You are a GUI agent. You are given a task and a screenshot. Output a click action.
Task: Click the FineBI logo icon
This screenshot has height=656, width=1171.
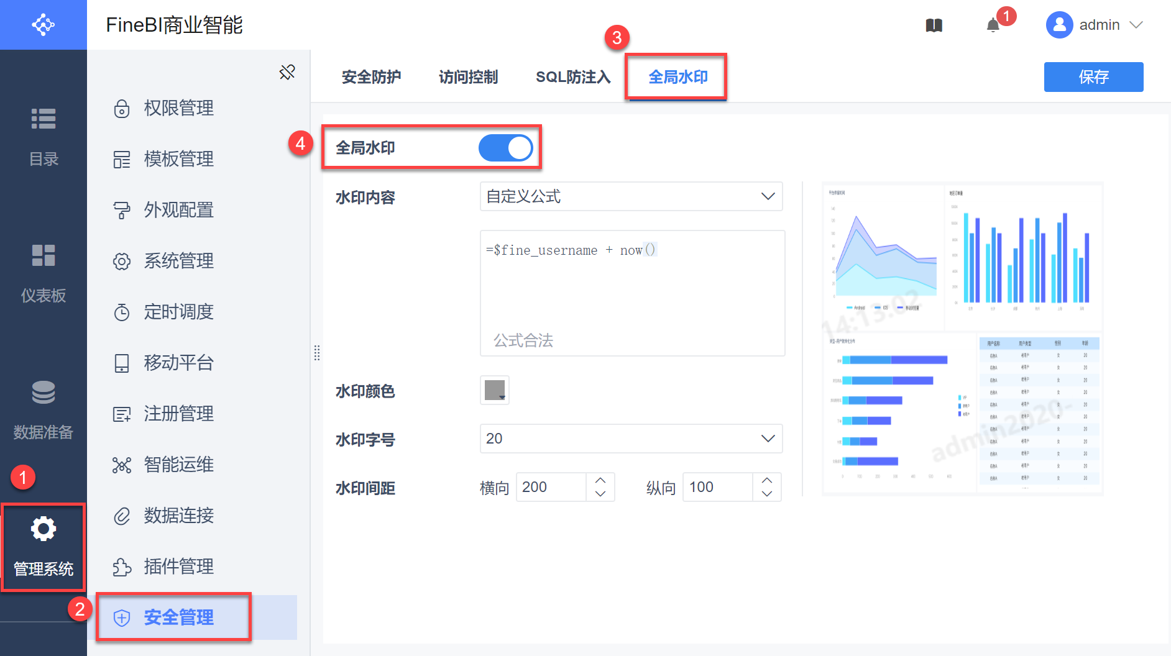[44, 25]
